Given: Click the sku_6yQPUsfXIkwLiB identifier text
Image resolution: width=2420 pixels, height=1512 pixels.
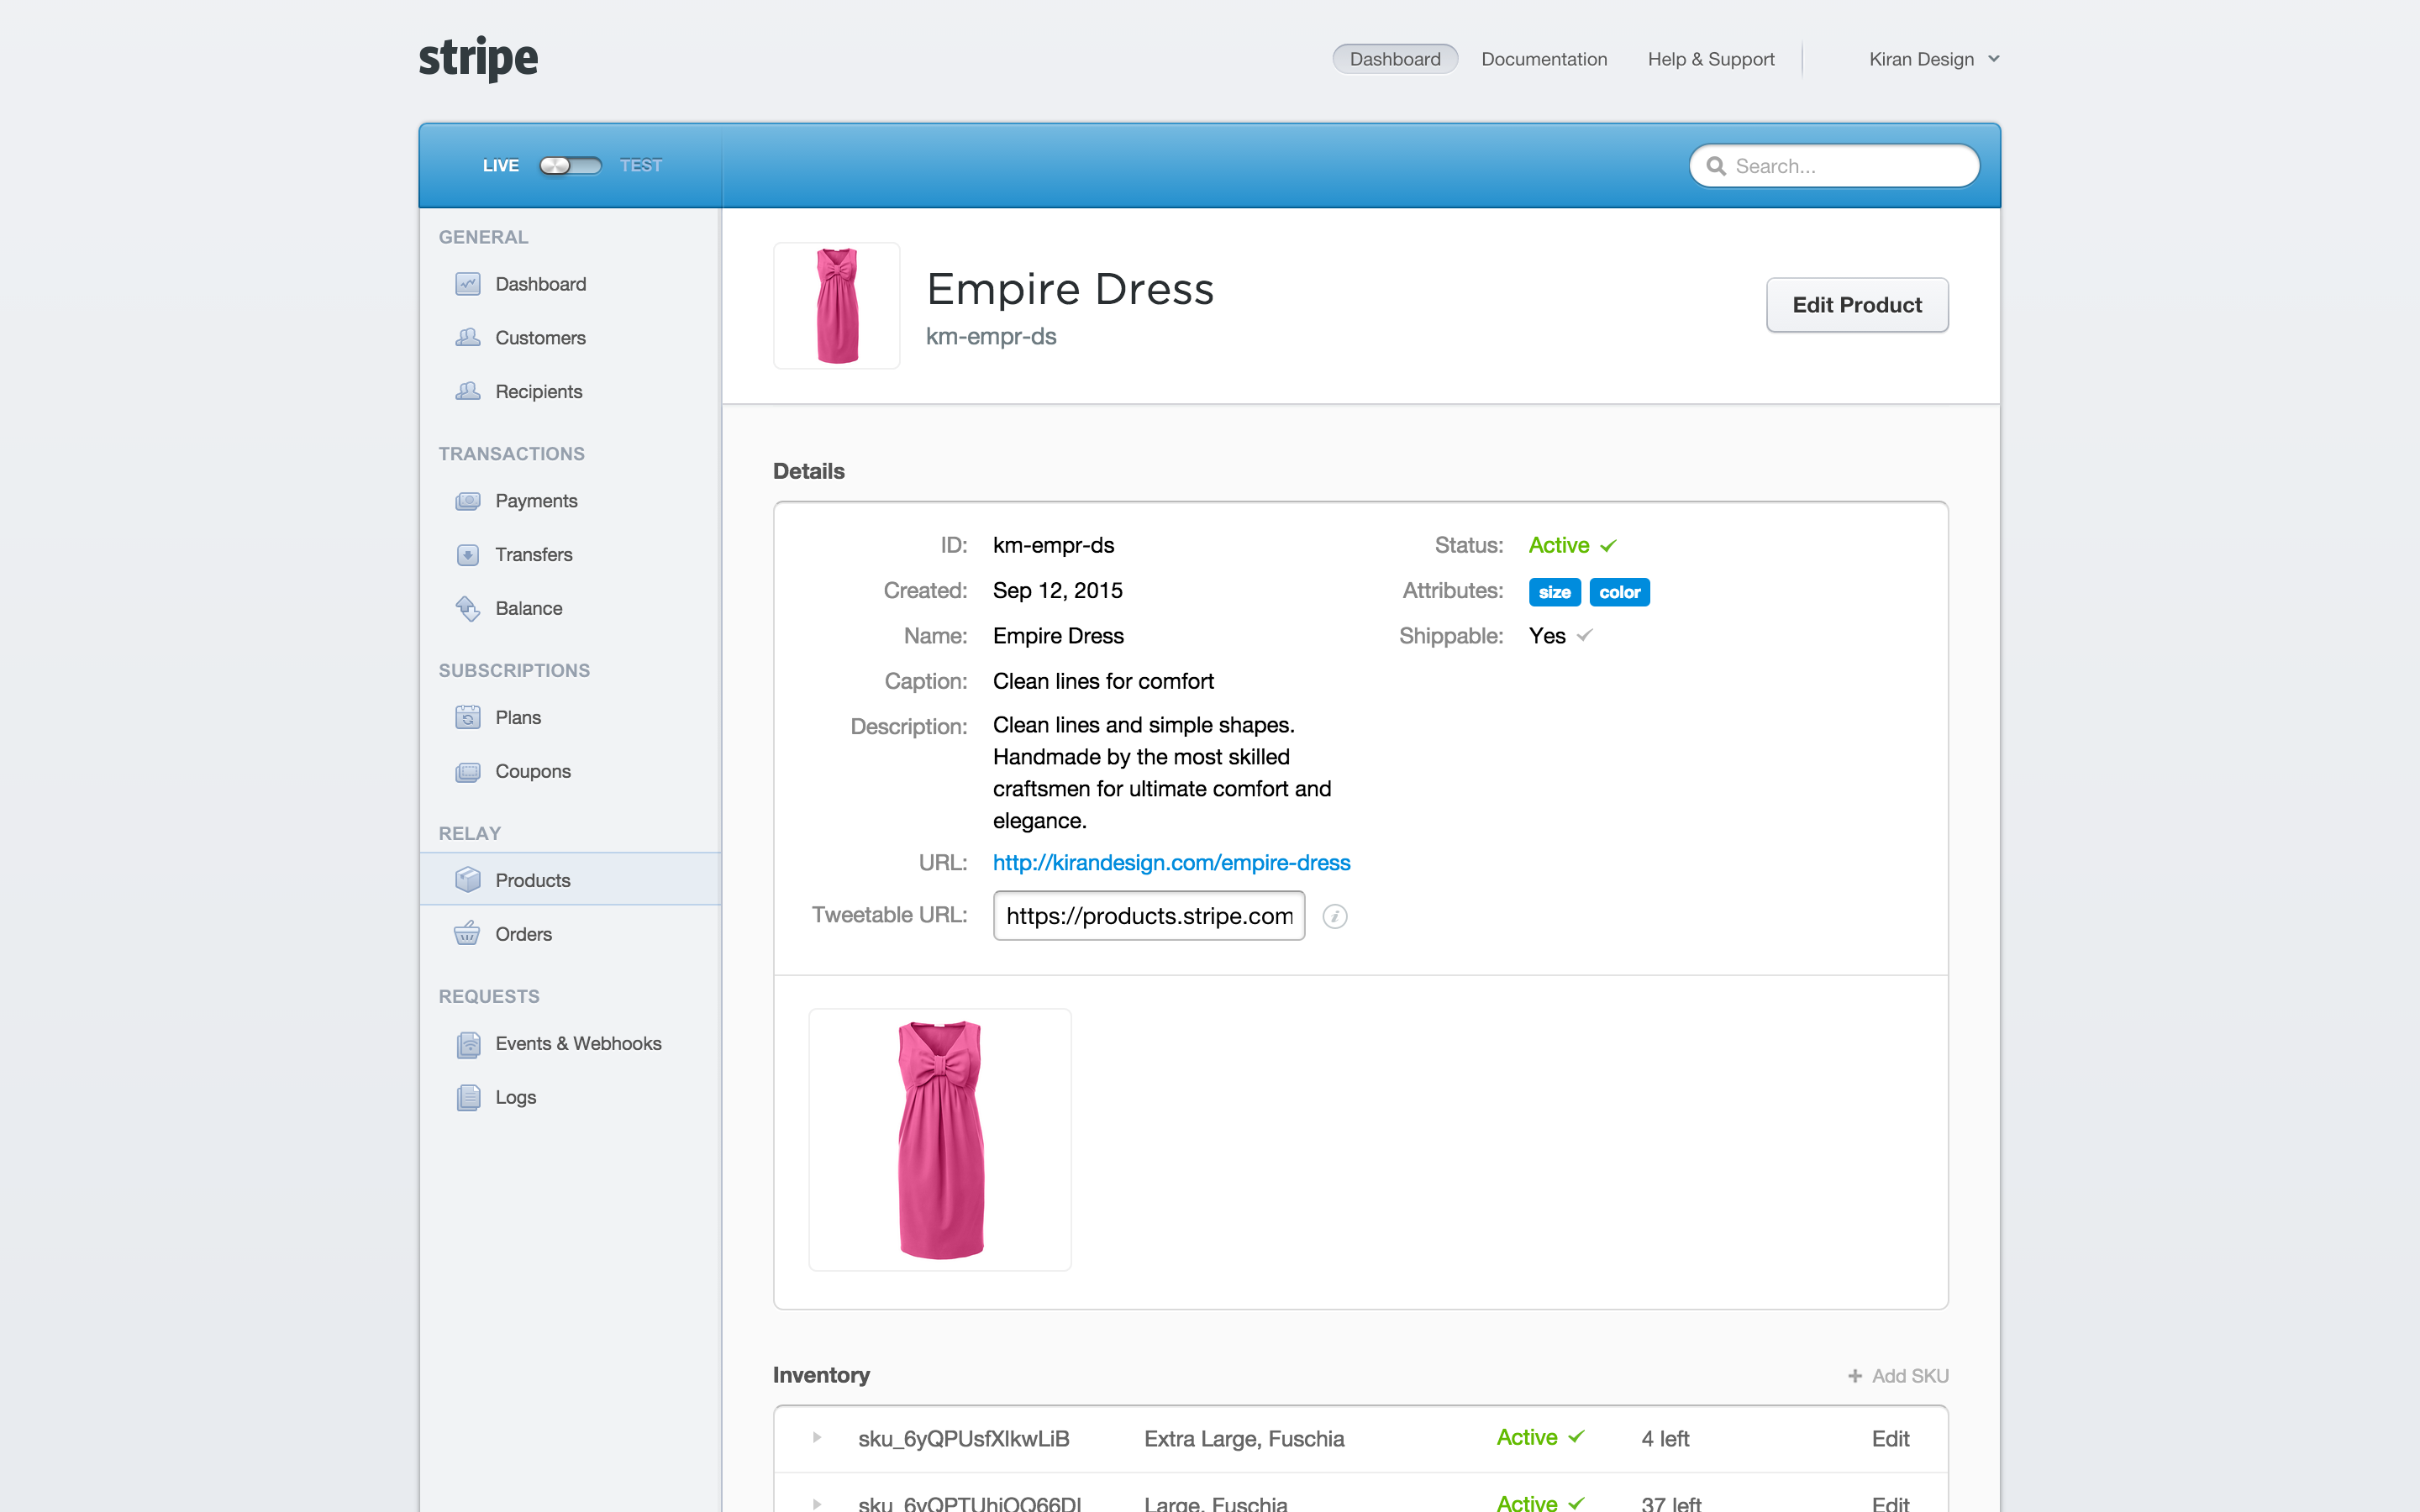Looking at the screenshot, I should coord(964,1439).
